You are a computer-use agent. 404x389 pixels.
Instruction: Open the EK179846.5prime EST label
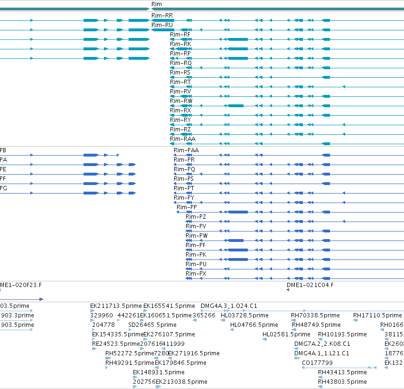click(180, 363)
